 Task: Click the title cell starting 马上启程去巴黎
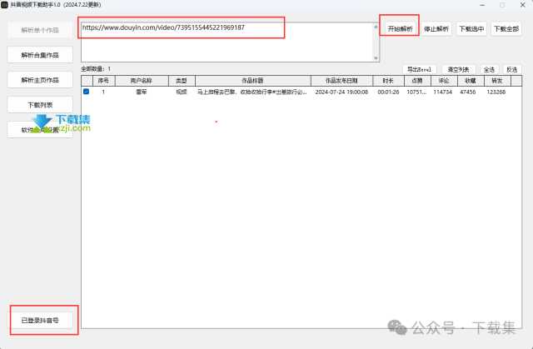(253, 92)
